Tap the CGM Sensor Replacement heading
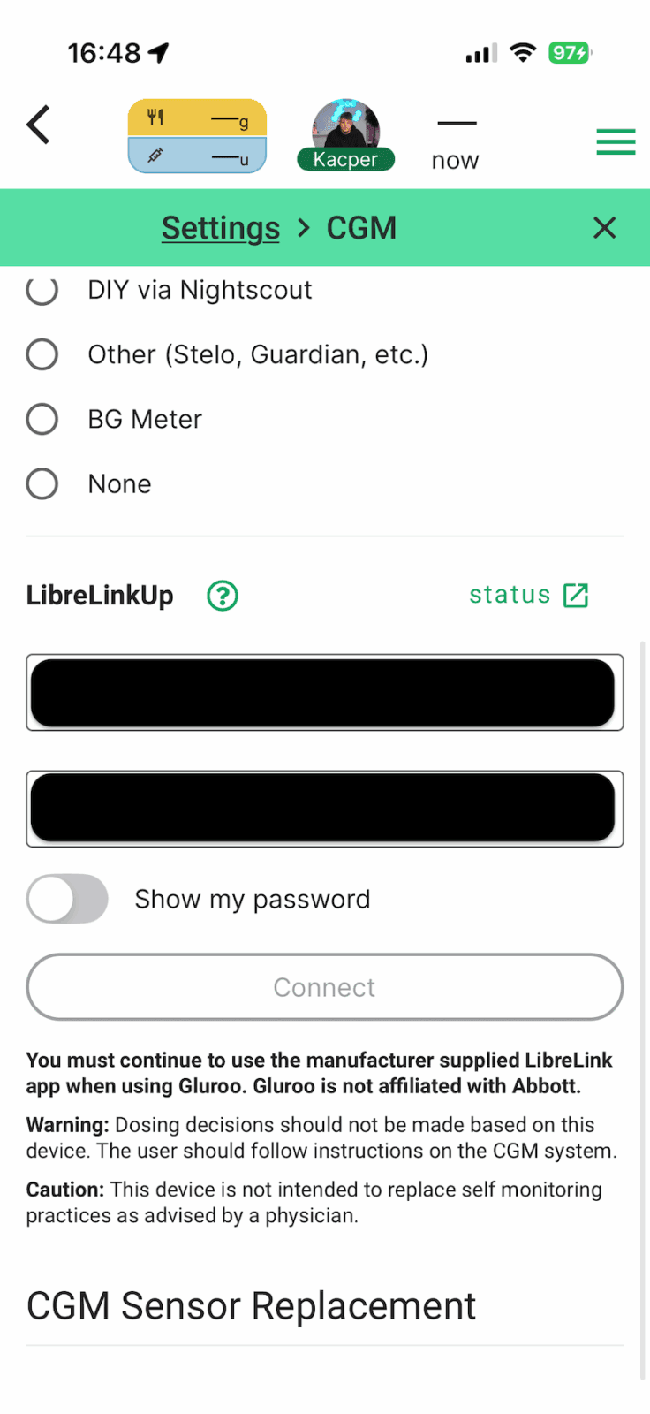Screen dimensions: 650x1414 click(251, 1305)
